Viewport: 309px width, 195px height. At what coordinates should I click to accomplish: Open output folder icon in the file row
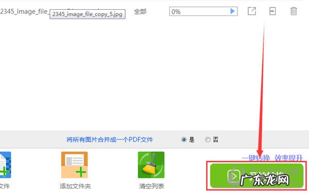click(272, 11)
